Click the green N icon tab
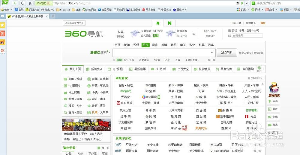 tap(169, 23)
